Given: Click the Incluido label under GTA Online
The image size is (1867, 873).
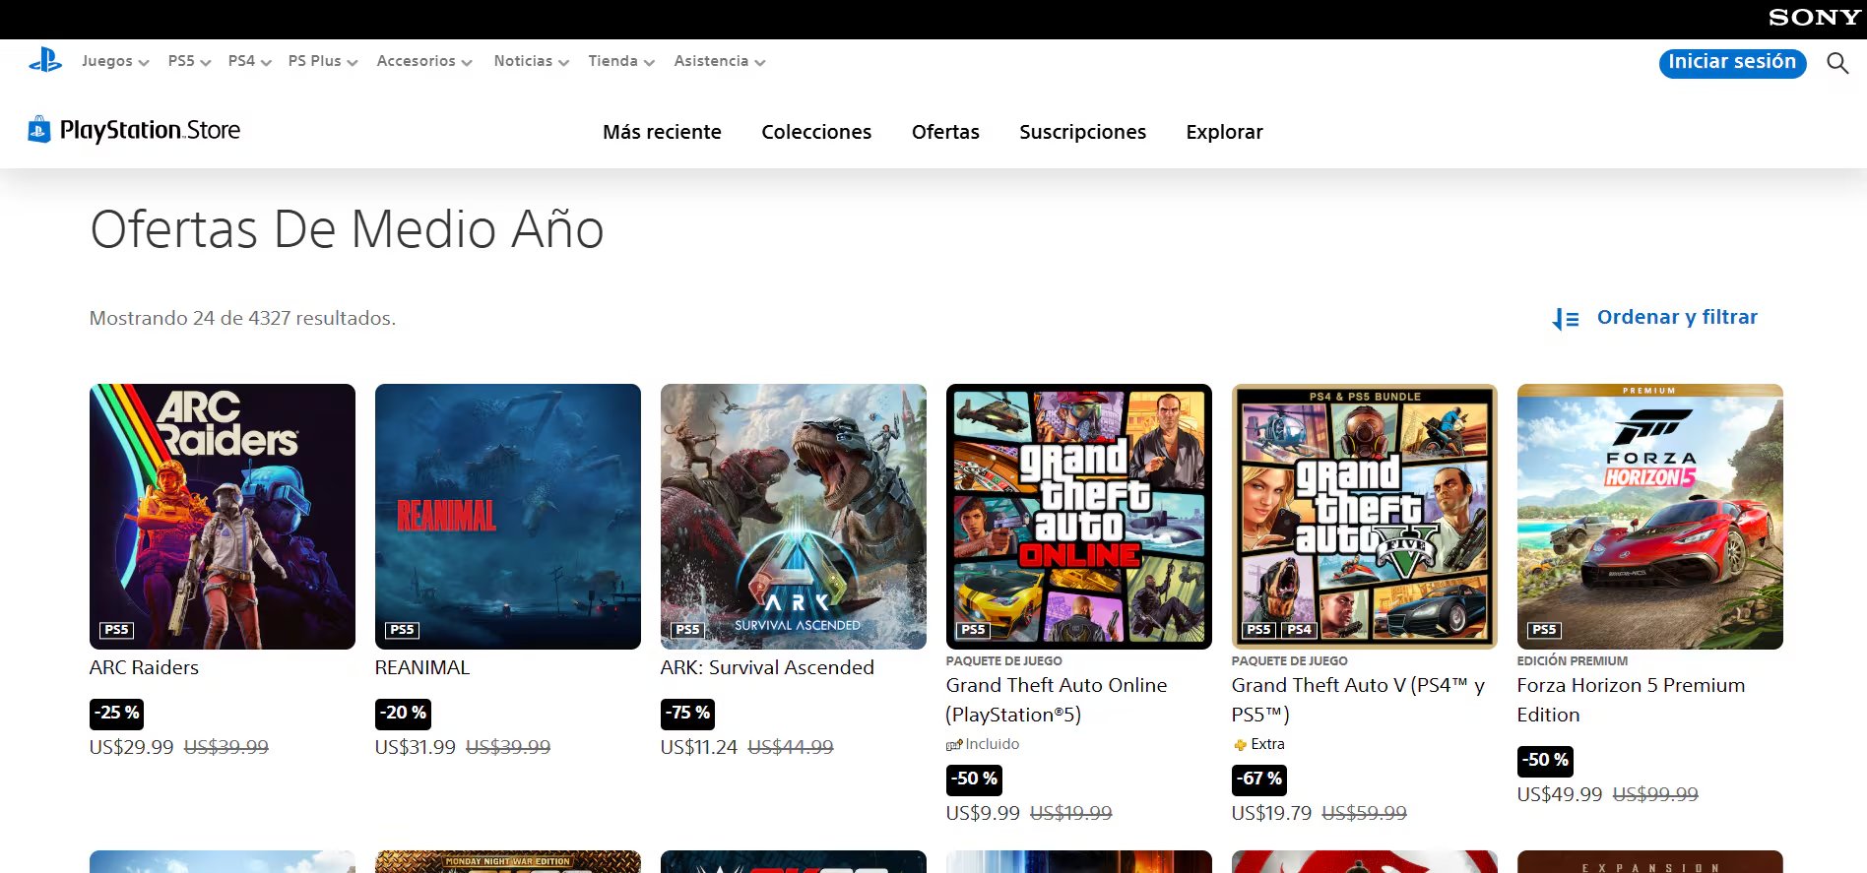Looking at the screenshot, I should (x=993, y=744).
